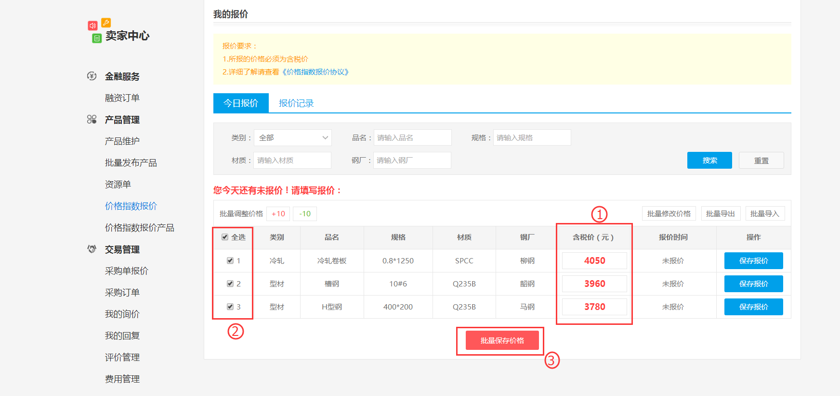
Task: Edit the price field showing 3960
Action: pyautogui.click(x=594, y=284)
